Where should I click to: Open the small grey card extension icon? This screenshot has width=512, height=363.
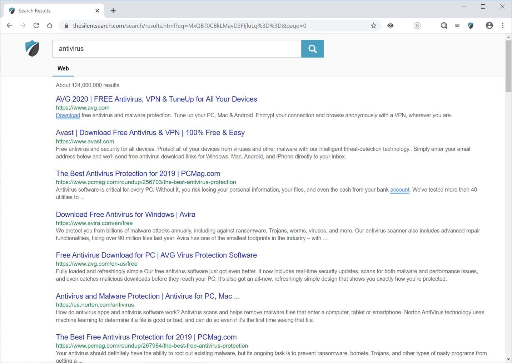click(x=457, y=25)
